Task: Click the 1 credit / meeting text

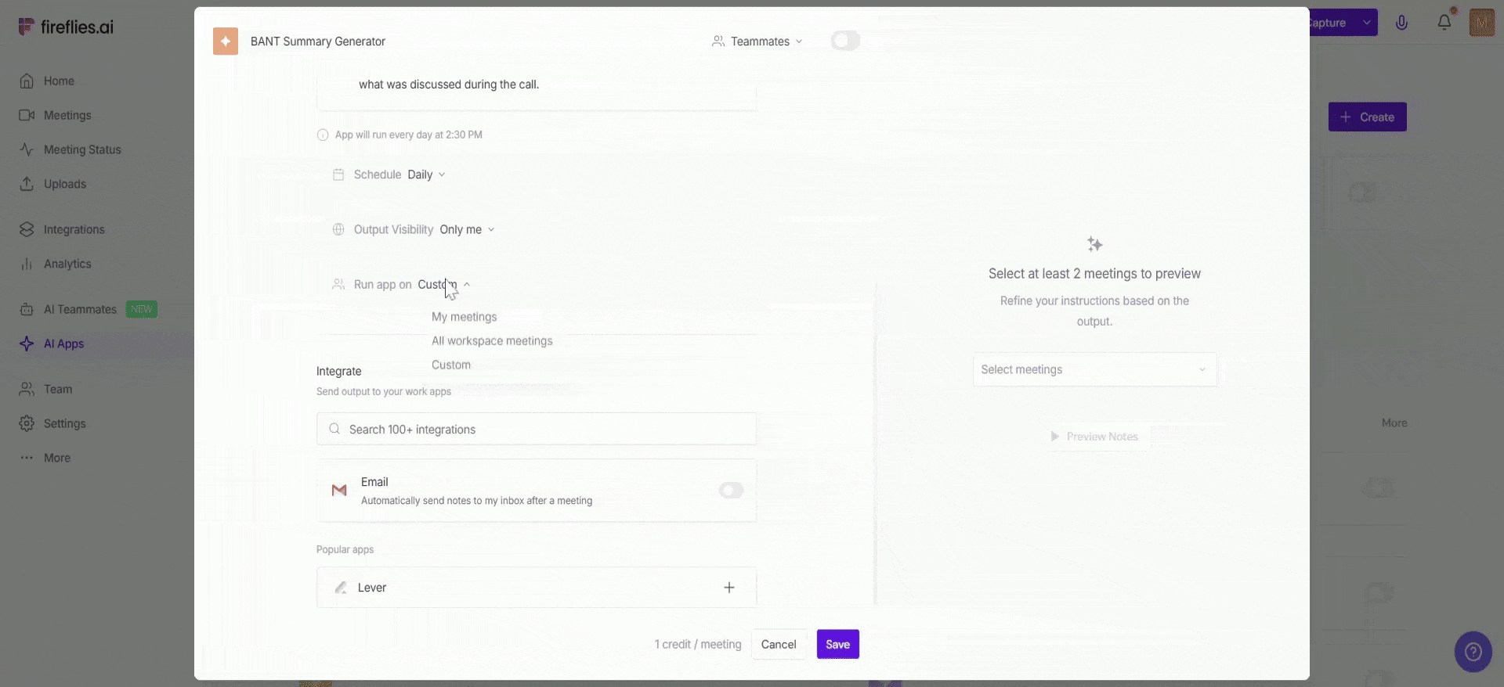Action: [x=698, y=644]
